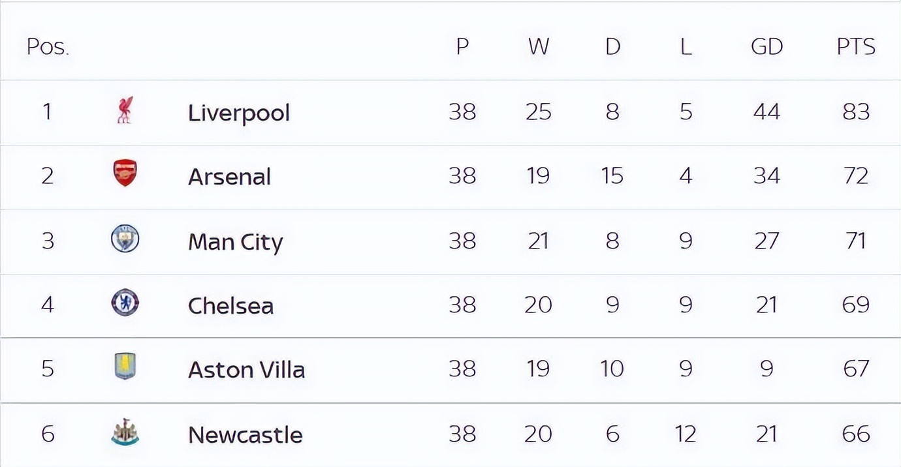The height and width of the screenshot is (467, 901).
Task: Open the Aston Villa team link
Action: point(246,370)
